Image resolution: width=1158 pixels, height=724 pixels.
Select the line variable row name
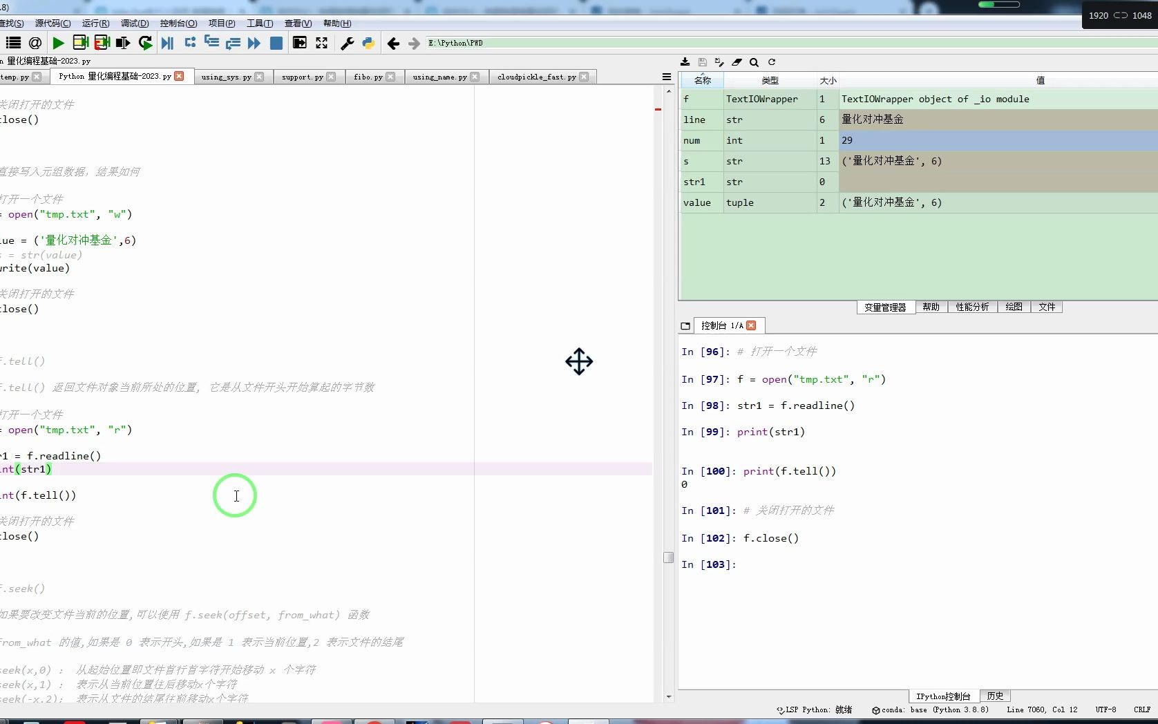pos(701,120)
